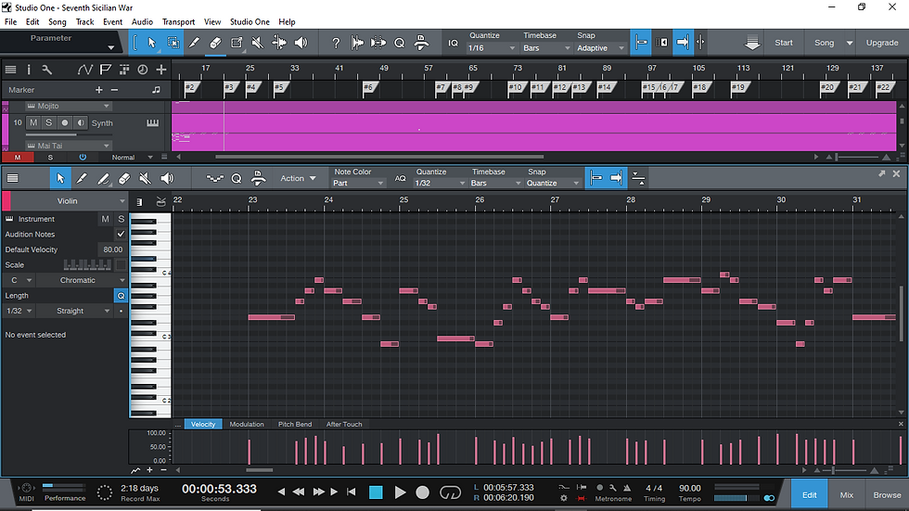
Task: Click the Upgrade button
Action: [x=882, y=43]
